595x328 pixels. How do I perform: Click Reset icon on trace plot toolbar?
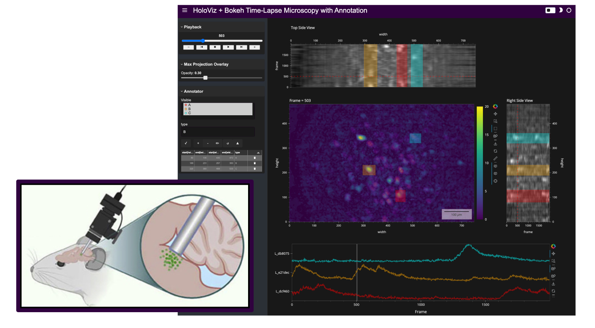[x=553, y=291]
